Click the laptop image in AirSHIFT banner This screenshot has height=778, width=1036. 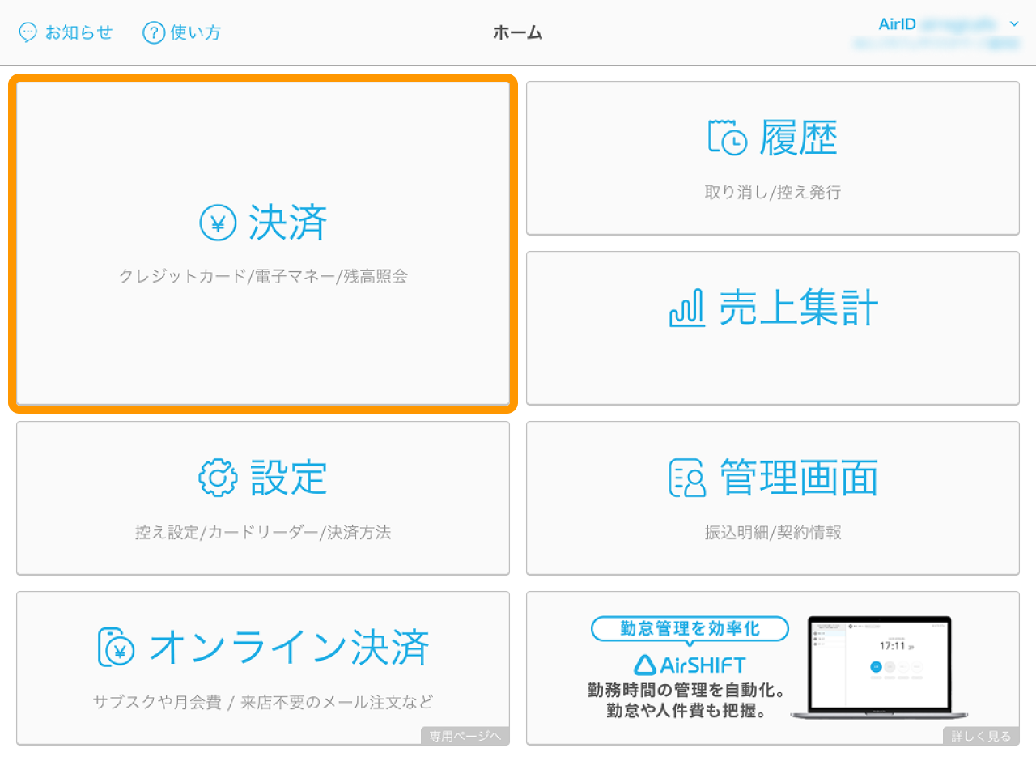(x=880, y=668)
